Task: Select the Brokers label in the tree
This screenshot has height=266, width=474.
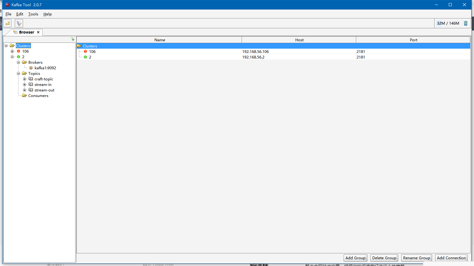Action: 35,62
